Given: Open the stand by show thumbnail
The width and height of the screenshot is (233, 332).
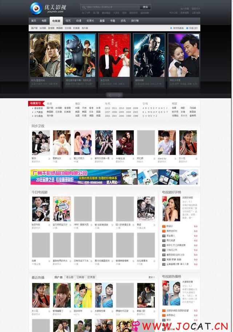Looking at the screenshot, I should tap(167, 143).
